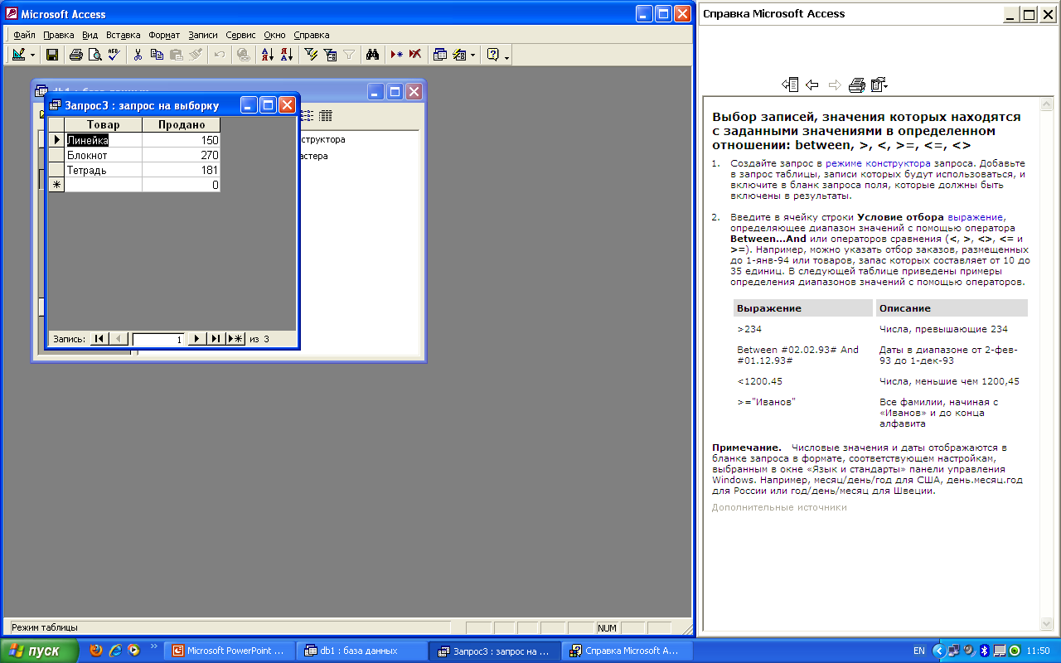Click the new record navigation button

coord(235,339)
